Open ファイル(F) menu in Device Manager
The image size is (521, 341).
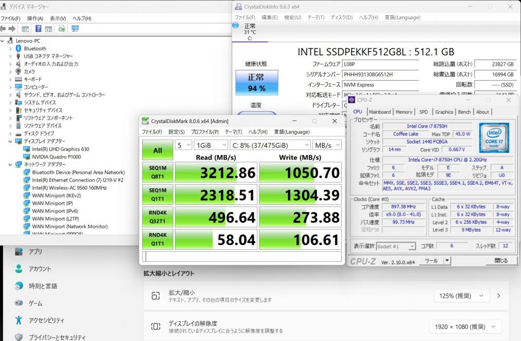click(x=10, y=18)
